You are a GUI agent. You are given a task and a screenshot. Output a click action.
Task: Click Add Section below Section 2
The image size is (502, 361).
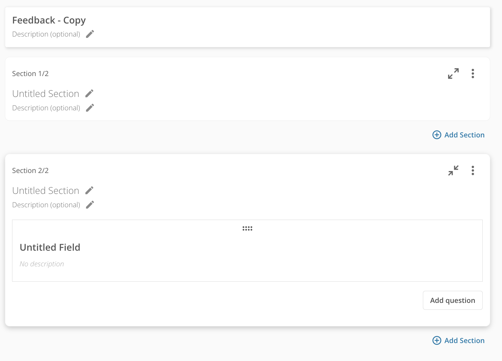pyautogui.click(x=459, y=340)
